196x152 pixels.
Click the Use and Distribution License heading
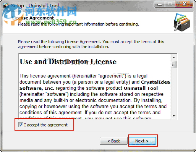pyautogui.click(x=68, y=61)
